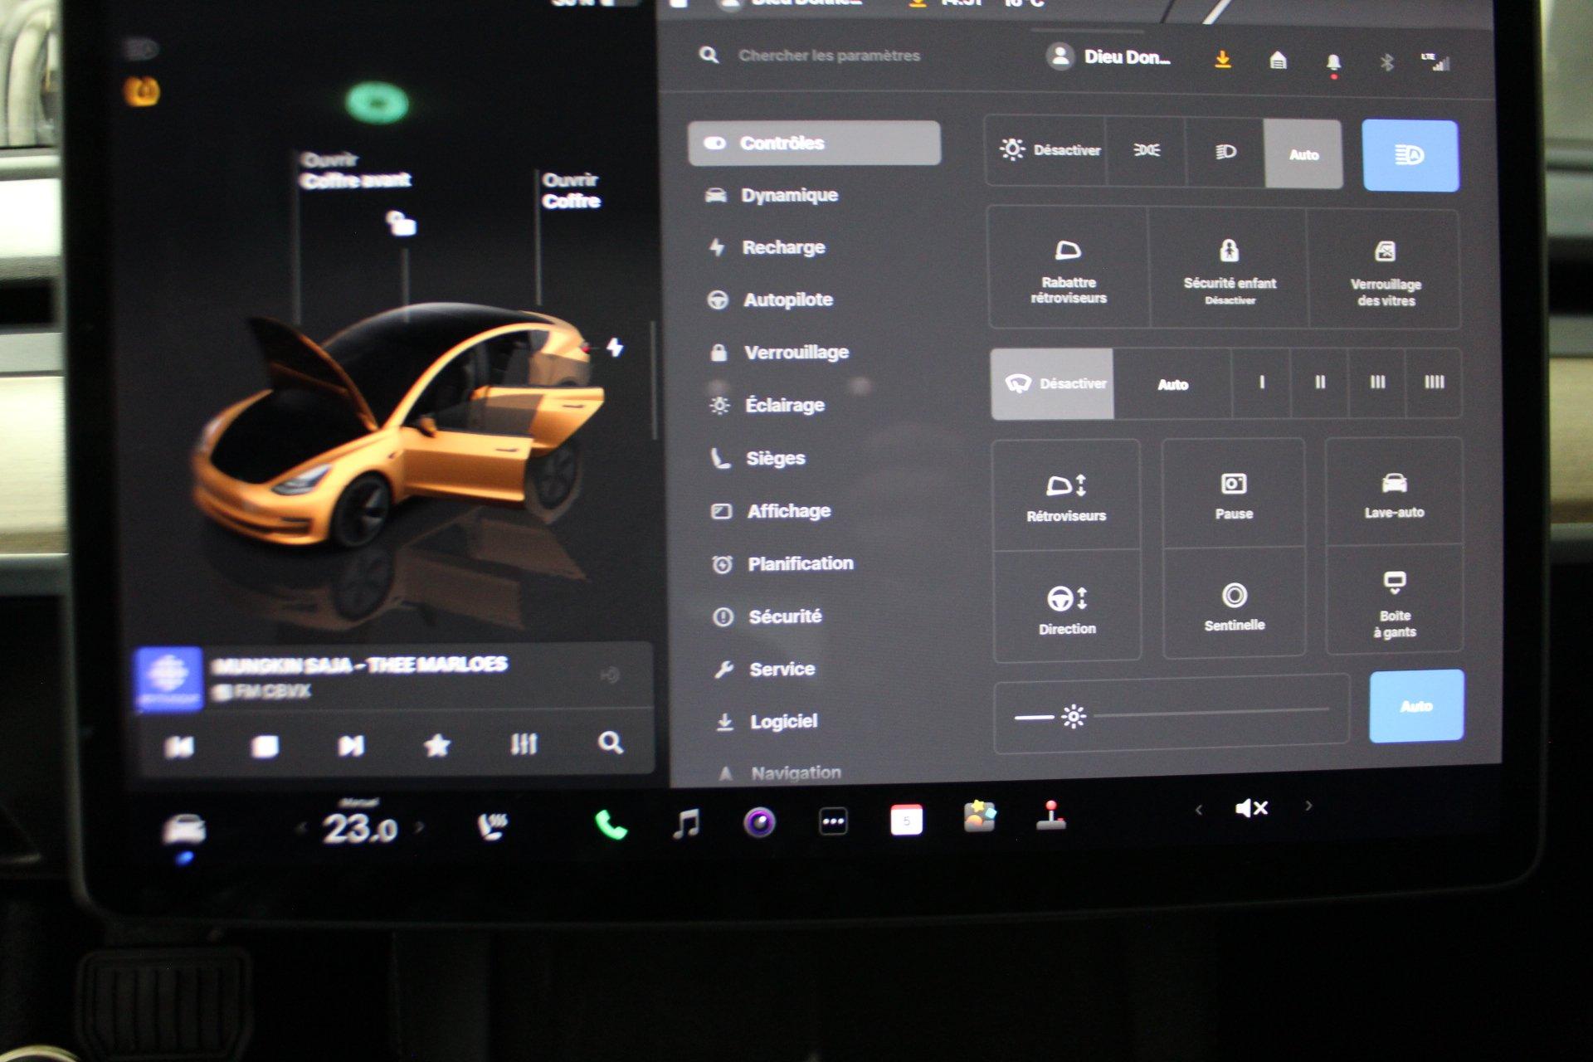Image resolution: width=1593 pixels, height=1062 pixels.
Task: Open the calendar app in the dock
Action: 906,820
